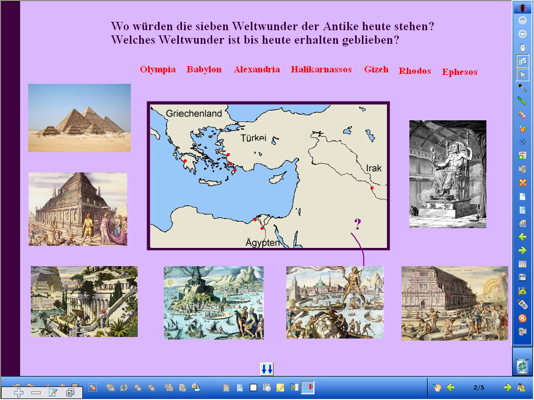Click the blue double down arrows button
This screenshot has width=534, height=400.
coord(267,369)
